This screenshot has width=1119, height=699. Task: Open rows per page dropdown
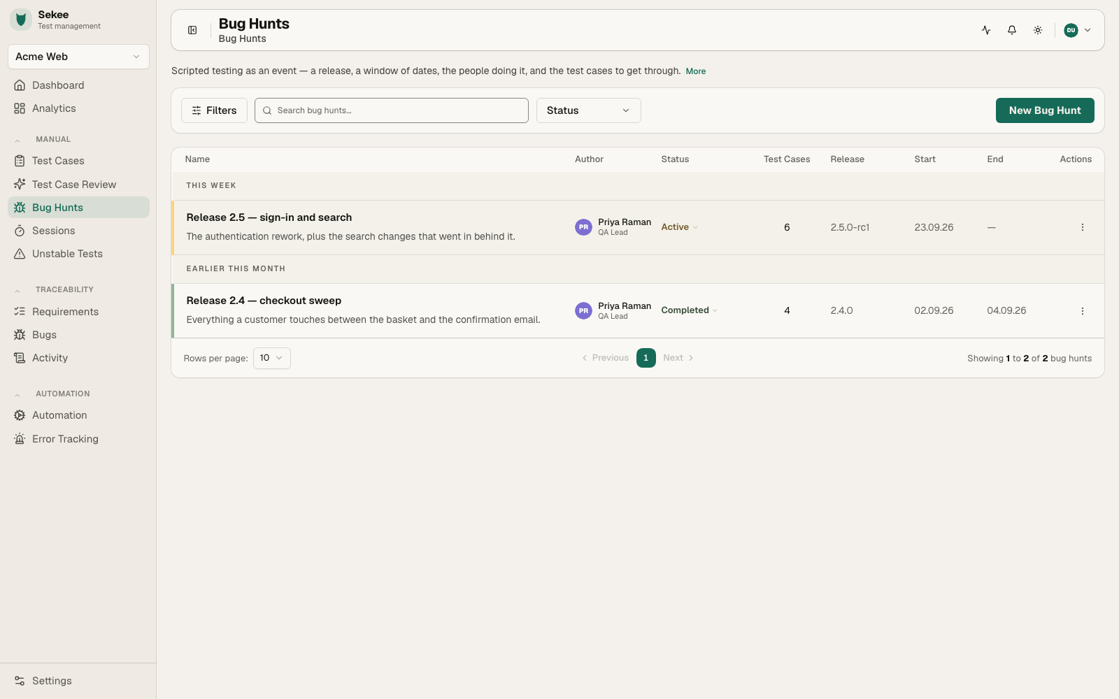[271, 358]
